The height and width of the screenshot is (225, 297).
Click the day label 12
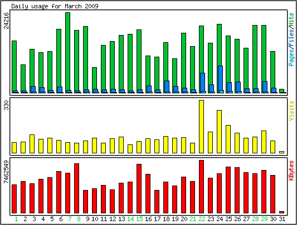pos(113,219)
